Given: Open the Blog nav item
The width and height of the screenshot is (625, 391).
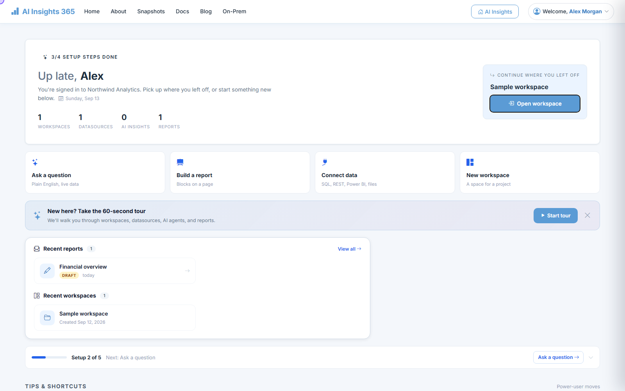Looking at the screenshot, I should click(x=206, y=11).
